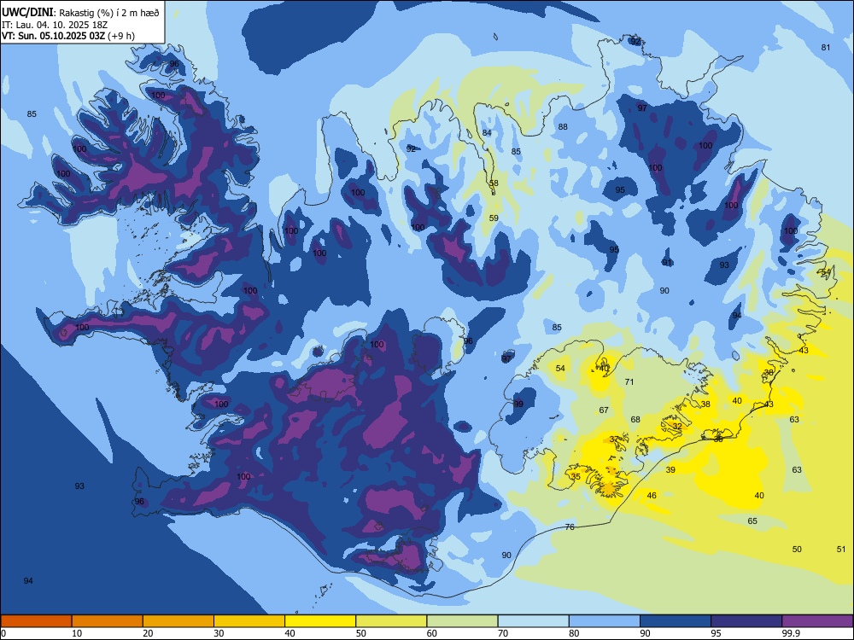Image resolution: width=854 pixels, height=640 pixels.
Task: Click the humidity value 99 on the map
Action: click(x=518, y=404)
